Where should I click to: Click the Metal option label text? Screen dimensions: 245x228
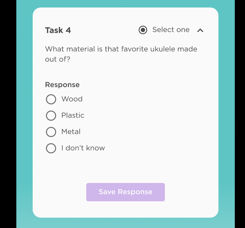[x=71, y=132]
